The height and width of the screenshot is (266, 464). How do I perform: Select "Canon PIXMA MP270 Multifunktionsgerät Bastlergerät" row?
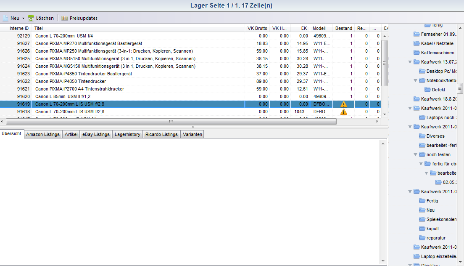190,43
